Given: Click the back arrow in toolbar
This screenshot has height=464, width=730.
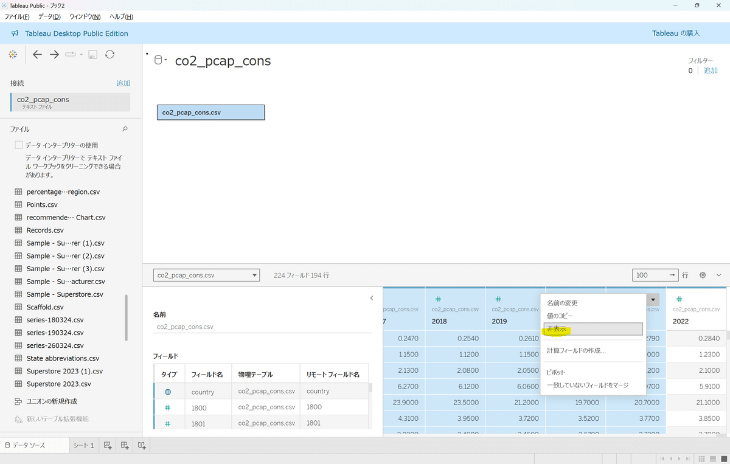Looking at the screenshot, I should [x=37, y=55].
